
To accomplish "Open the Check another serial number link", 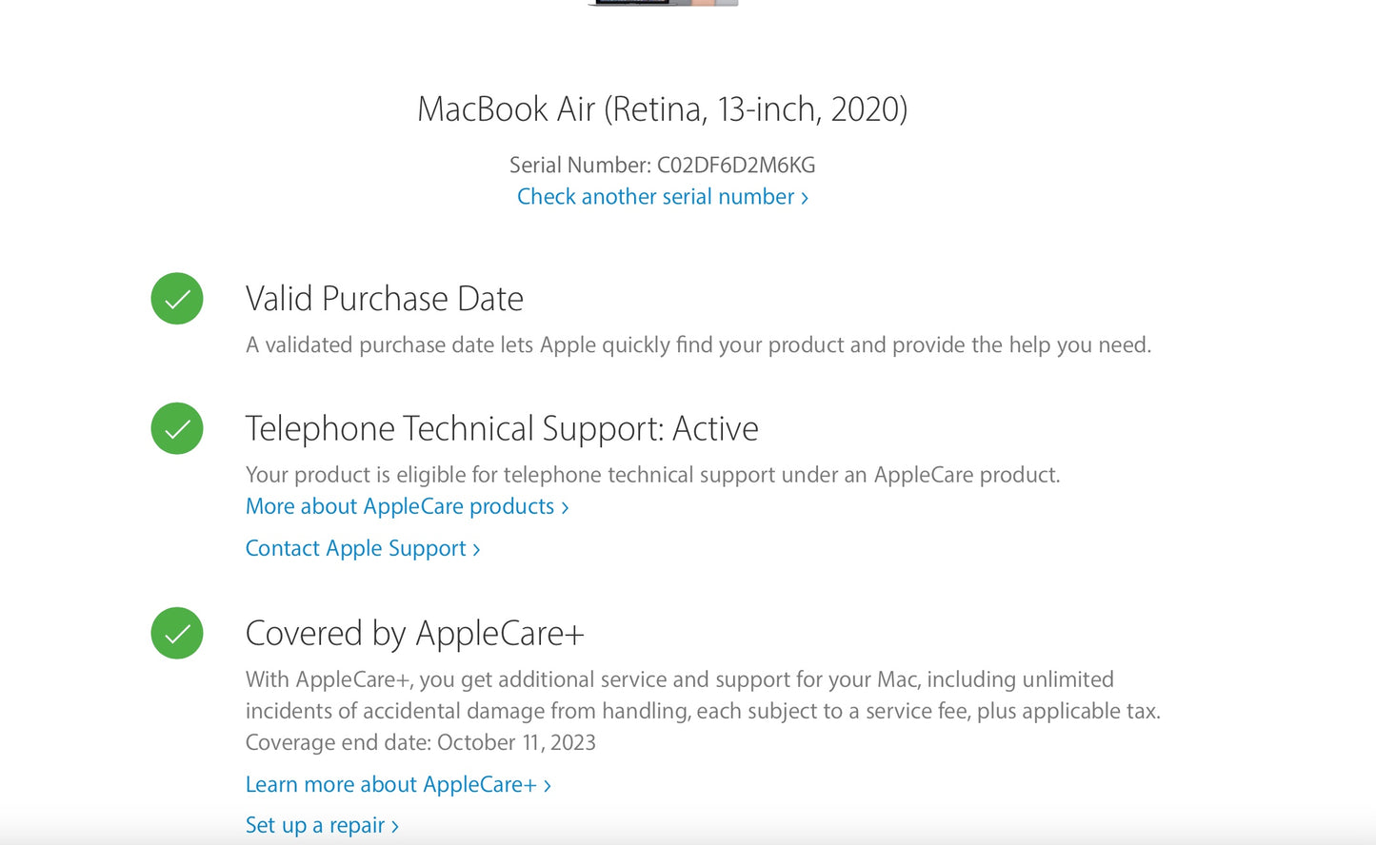I will [x=655, y=197].
